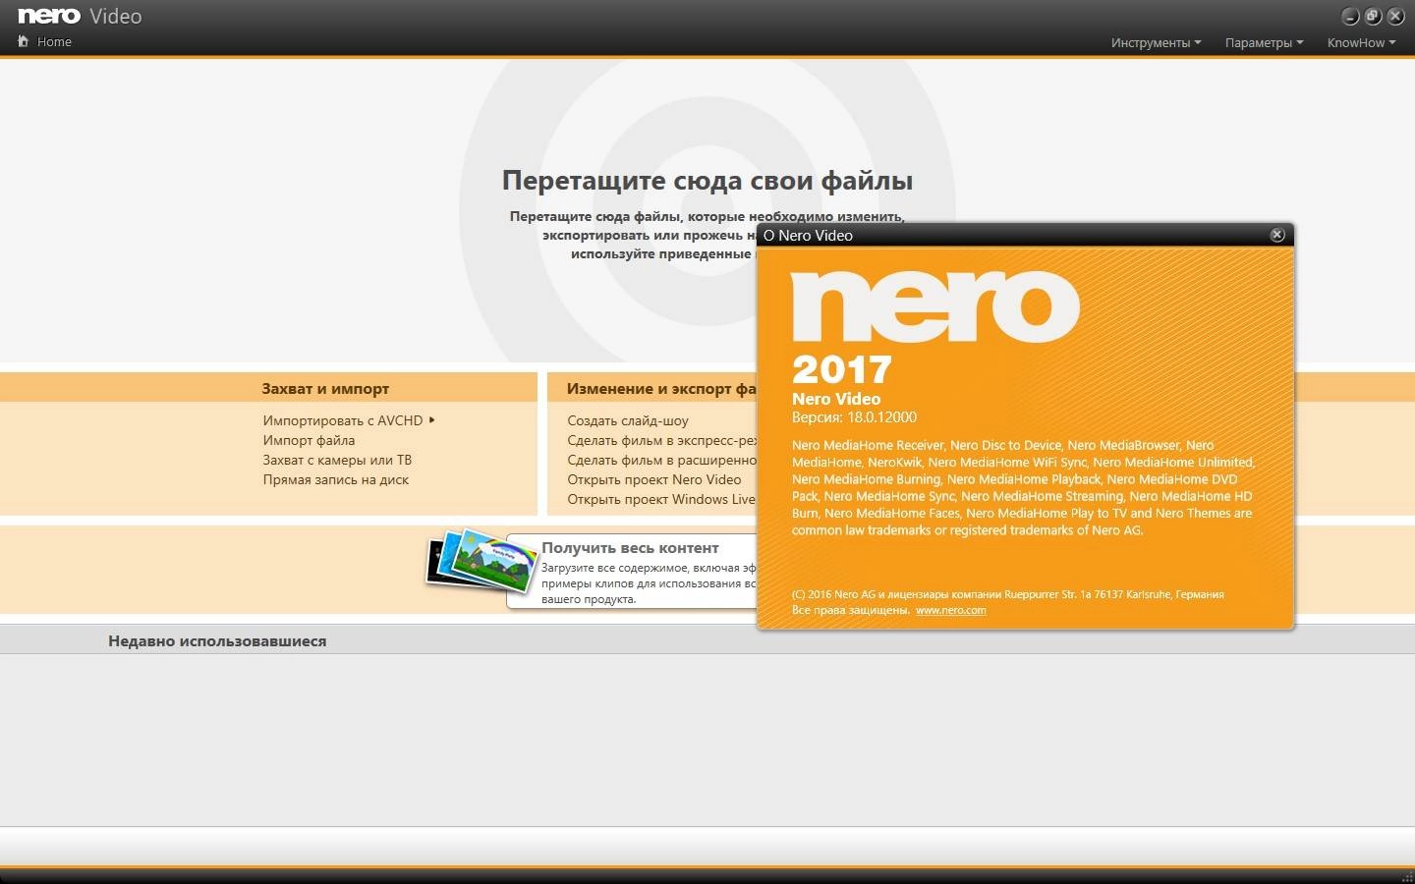Click the nero logo in About dialog
This screenshot has width=1415, height=884.
click(935, 306)
